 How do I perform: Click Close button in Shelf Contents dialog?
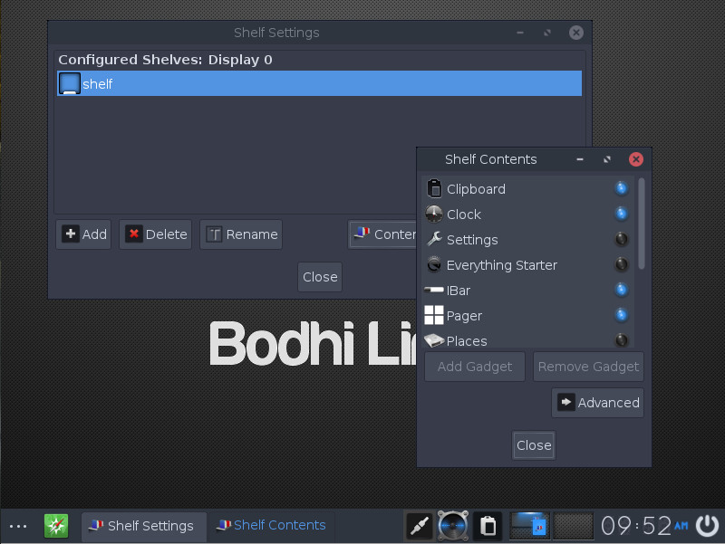[534, 445]
